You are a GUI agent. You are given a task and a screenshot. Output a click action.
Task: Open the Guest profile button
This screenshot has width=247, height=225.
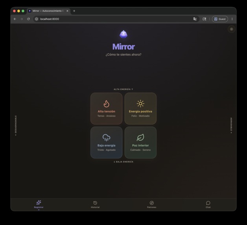(220, 19)
